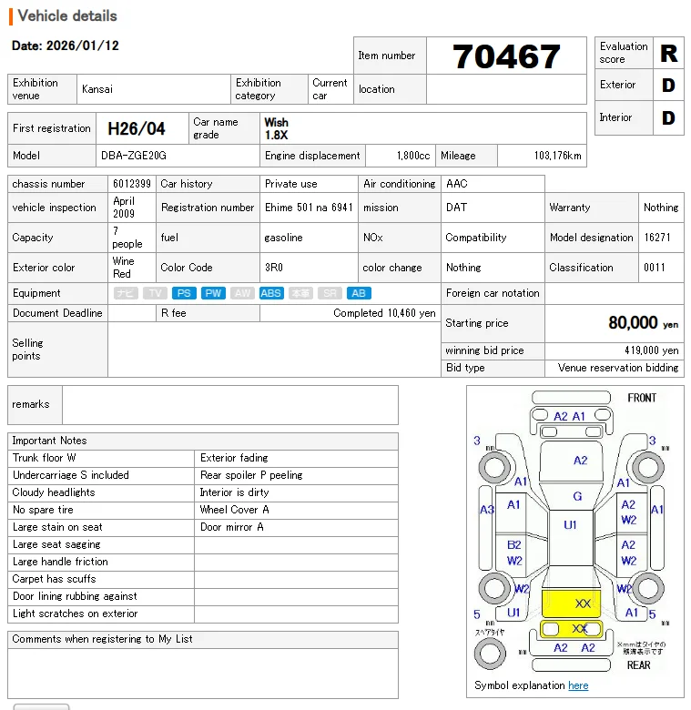Click the Large stain on seat note
The image size is (691, 710).
[57, 527]
